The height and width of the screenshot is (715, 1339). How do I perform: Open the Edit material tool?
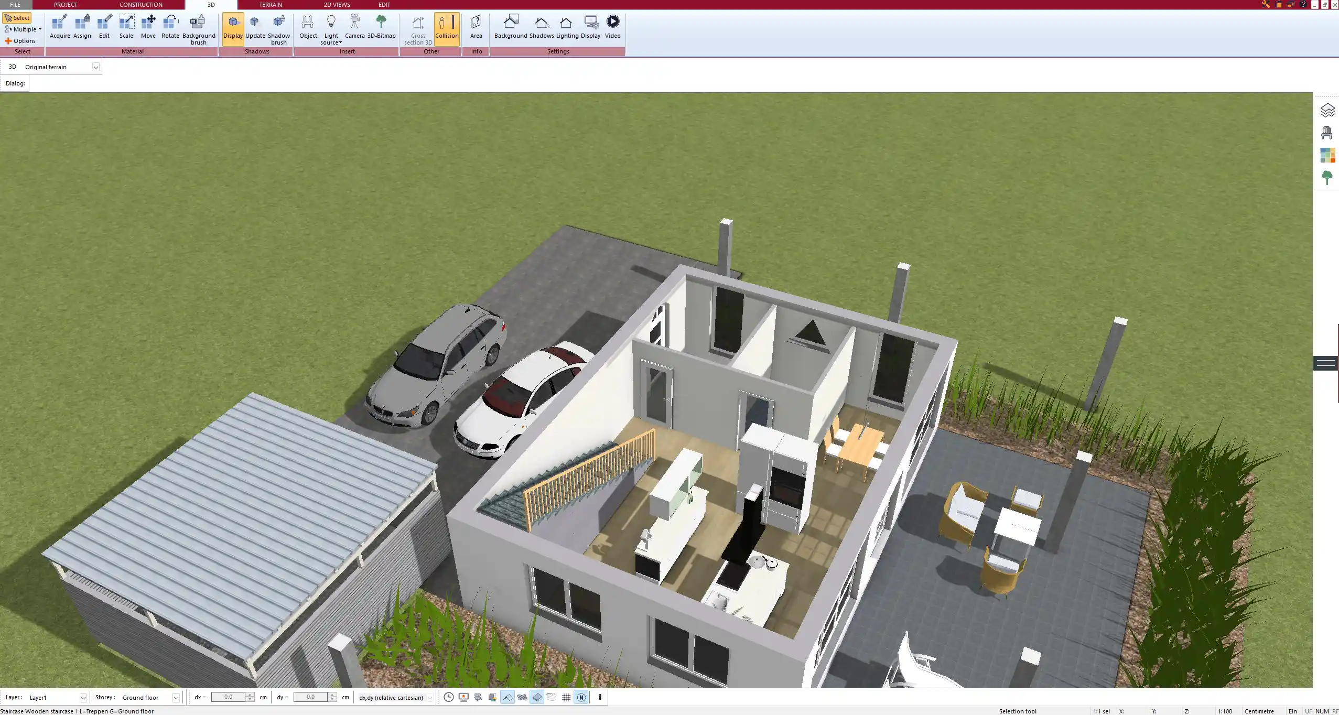click(104, 27)
